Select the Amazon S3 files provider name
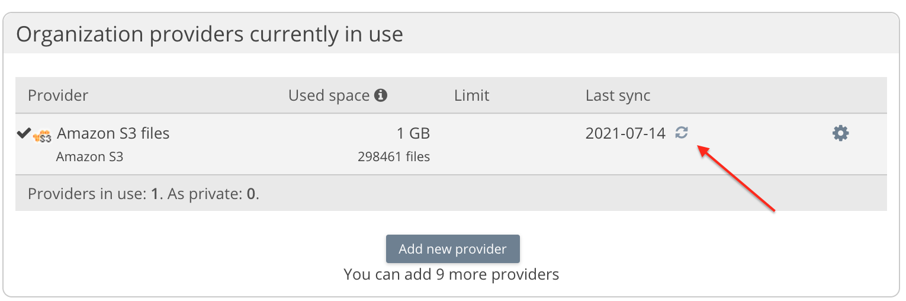906x301 pixels. (x=113, y=133)
